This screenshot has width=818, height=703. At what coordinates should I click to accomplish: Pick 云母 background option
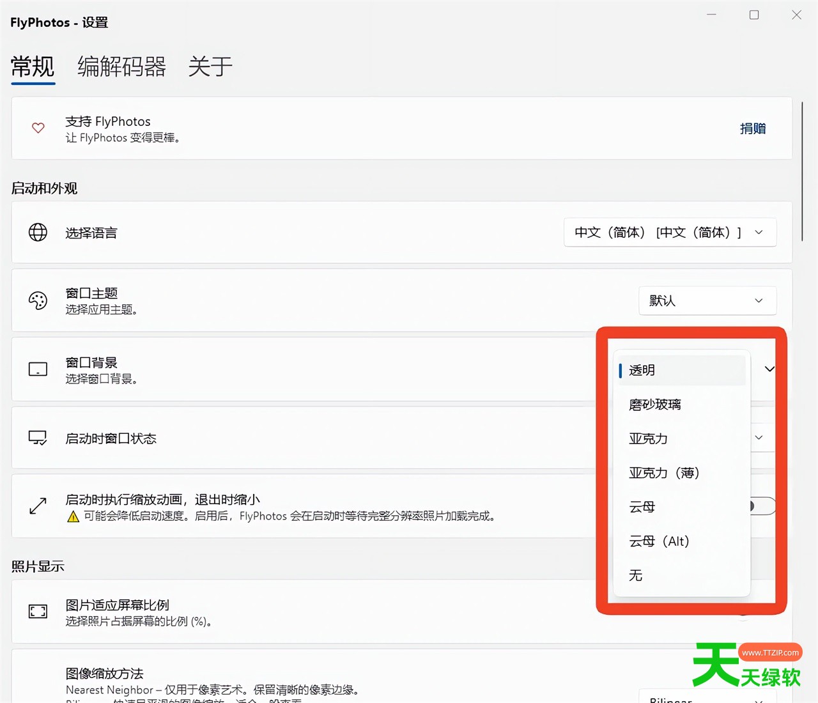681,507
